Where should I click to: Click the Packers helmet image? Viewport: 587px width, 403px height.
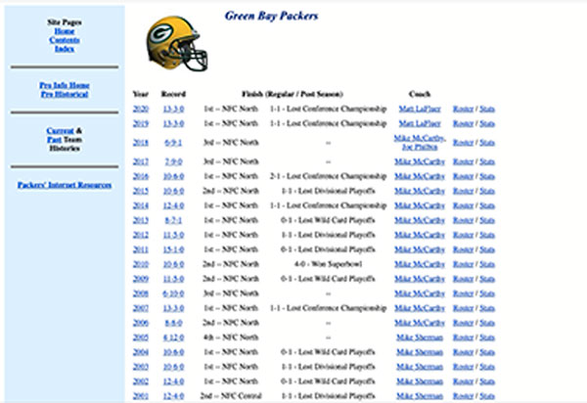[177, 43]
